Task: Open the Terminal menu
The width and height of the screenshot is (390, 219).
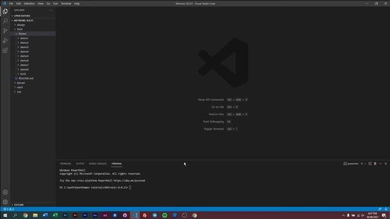Action: coord(66,4)
